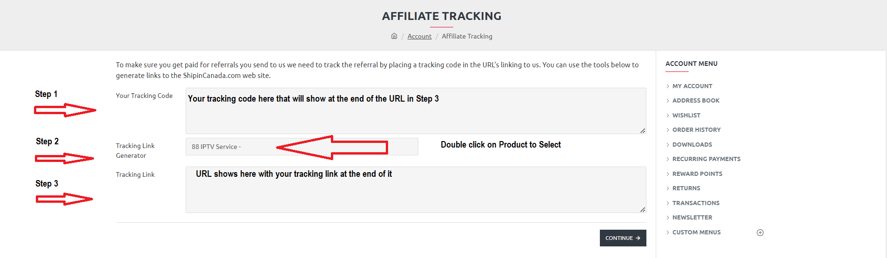The height and width of the screenshot is (258, 887).
Task: Click the home icon in breadcrumb
Action: tap(394, 36)
